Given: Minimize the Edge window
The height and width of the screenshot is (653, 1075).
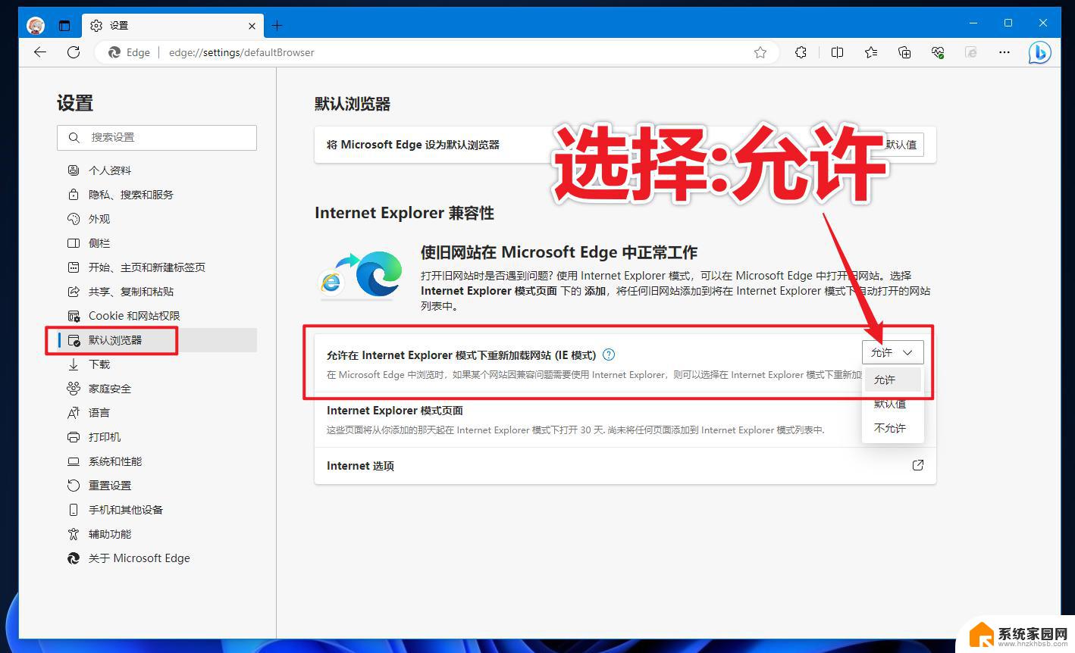Looking at the screenshot, I should click(x=973, y=23).
